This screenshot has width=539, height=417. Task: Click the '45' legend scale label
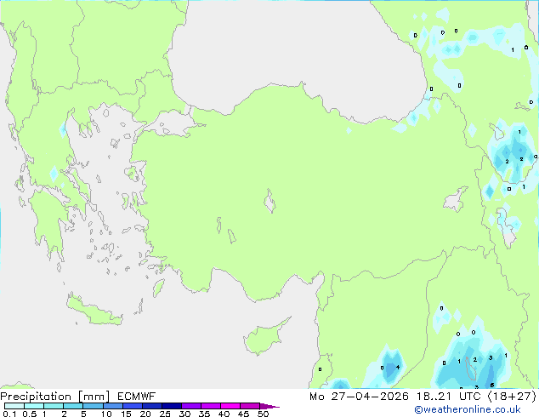(x=243, y=414)
